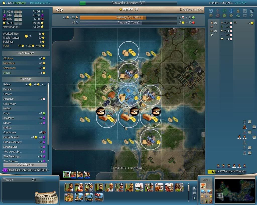Queue the bald white-robed missionary unit
Viewport: 257px width, 205px height.
(109, 187)
